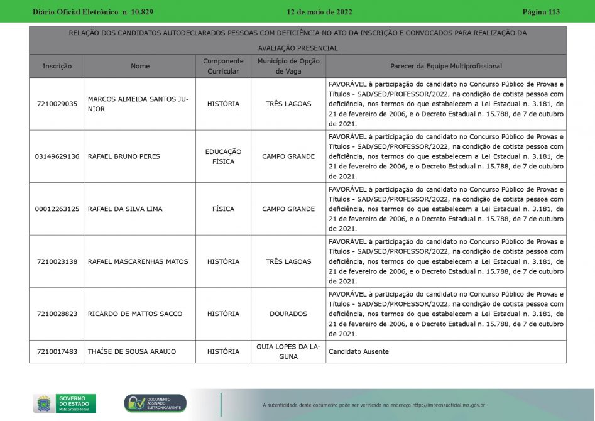Click the EDUCAÇÃO FÍSICA cell
Image resolution: width=595 pixels, height=421 pixels.
(223, 156)
